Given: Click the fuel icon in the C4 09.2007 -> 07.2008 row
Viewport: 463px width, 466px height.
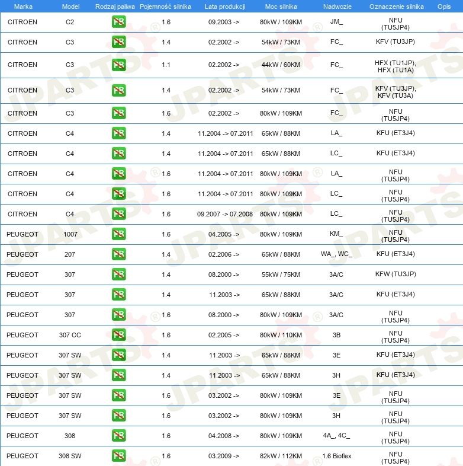Looking at the screenshot, I should tap(119, 214).
